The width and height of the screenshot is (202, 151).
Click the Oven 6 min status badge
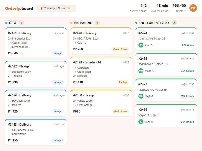(120, 49)
